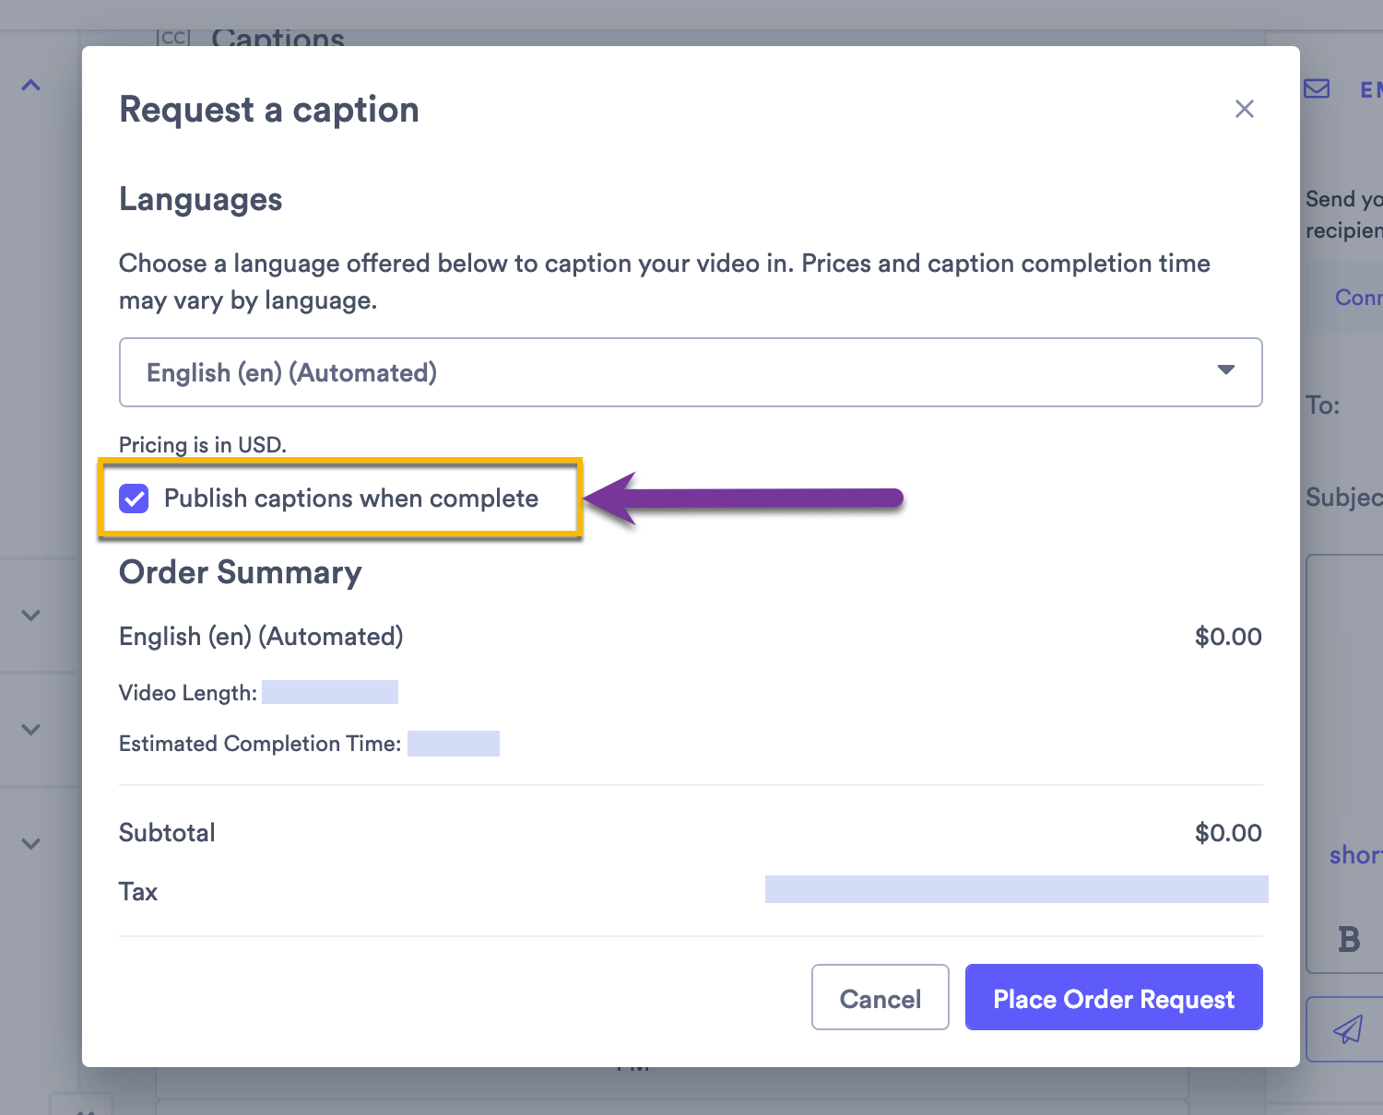Image resolution: width=1383 pixels, height=1115 pixels.
Task: Open the partially visible 'Conn' link
Action: pyautogui.click(x=1358, y=298)
